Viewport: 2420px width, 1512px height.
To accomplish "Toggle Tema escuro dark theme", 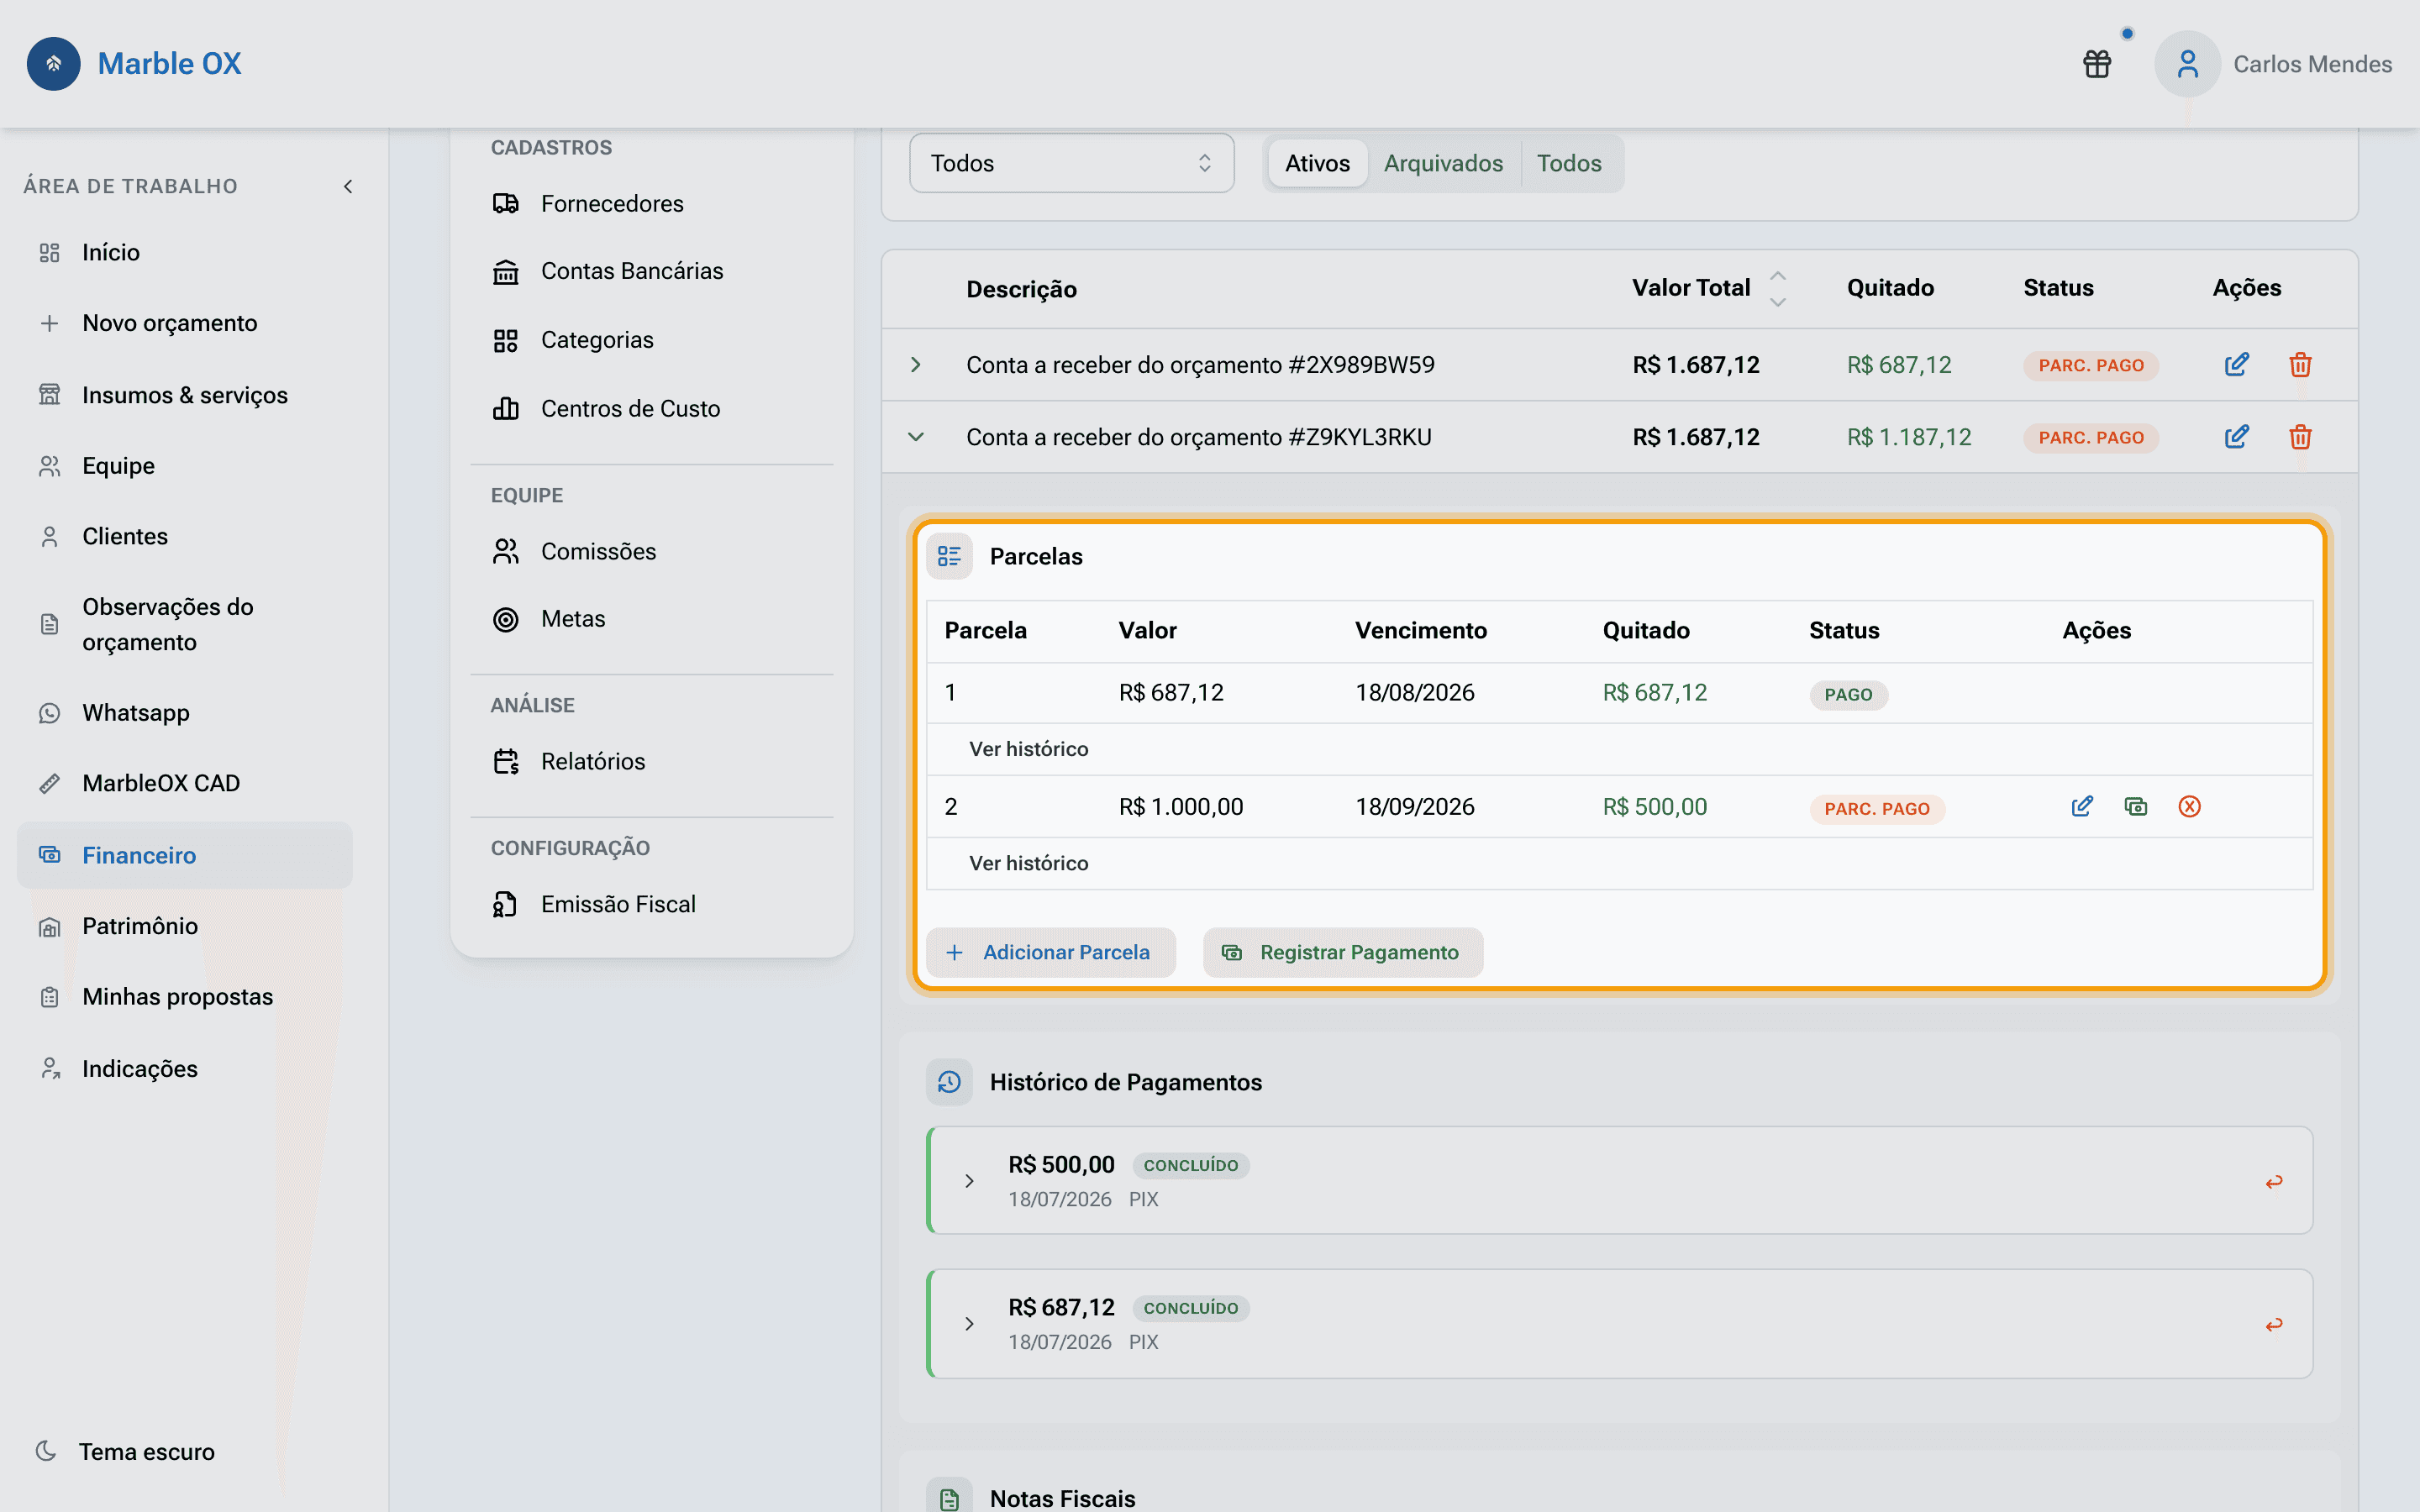I will [125, 1451].
